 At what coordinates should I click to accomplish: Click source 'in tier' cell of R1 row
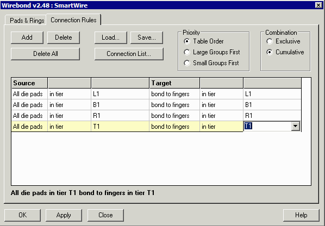coord(69,115)
